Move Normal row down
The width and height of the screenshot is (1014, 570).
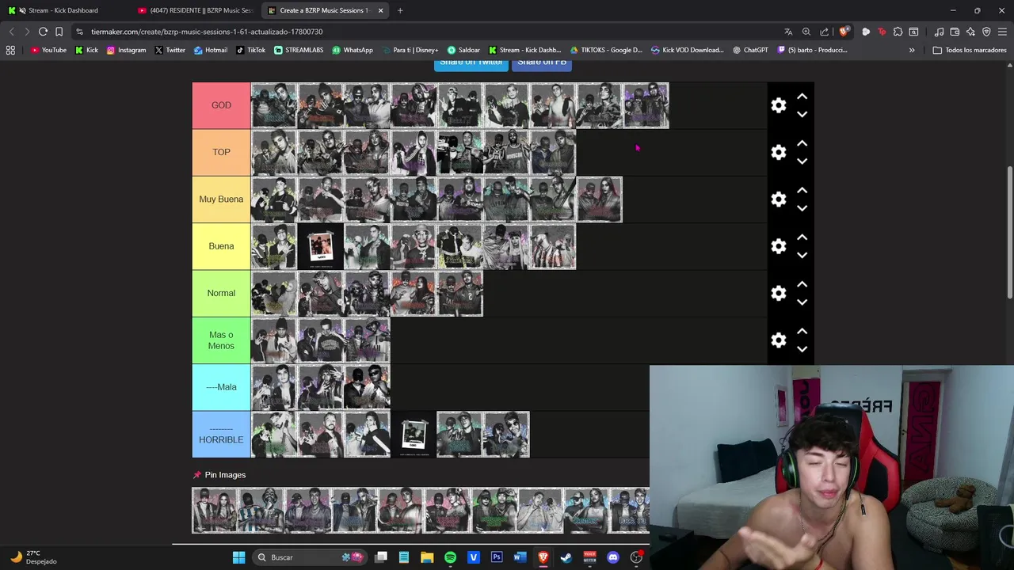point(802,302)
